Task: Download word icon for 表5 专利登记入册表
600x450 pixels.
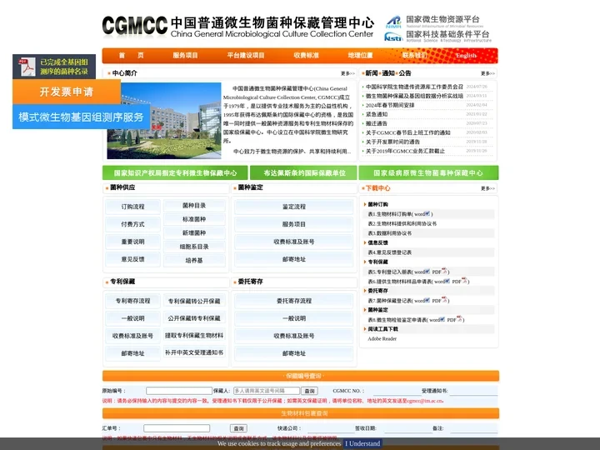Action: pyautogui.click(x=427, y=272)
